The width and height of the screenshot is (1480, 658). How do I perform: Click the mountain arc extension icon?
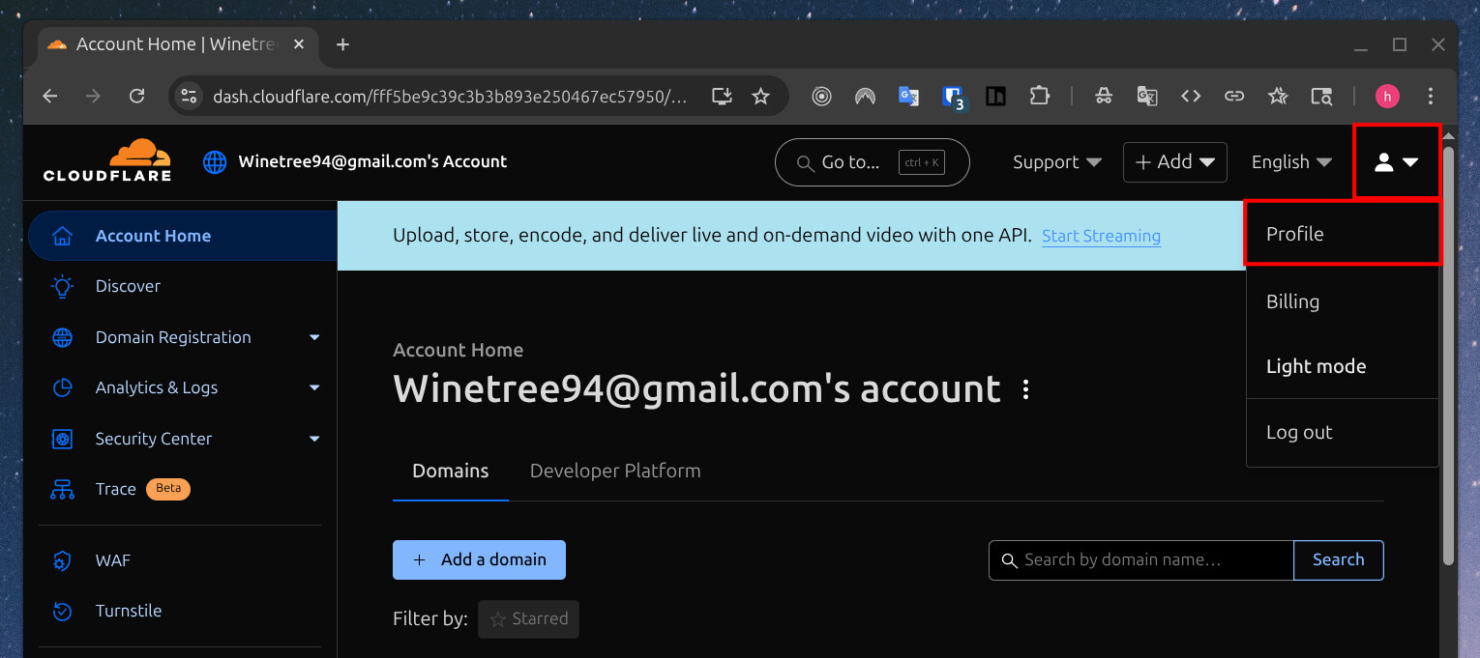coord(865,96)
